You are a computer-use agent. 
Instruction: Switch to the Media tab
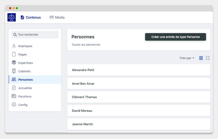point(57,17)
